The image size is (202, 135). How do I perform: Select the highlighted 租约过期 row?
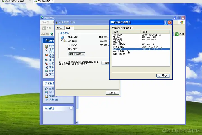141,49
